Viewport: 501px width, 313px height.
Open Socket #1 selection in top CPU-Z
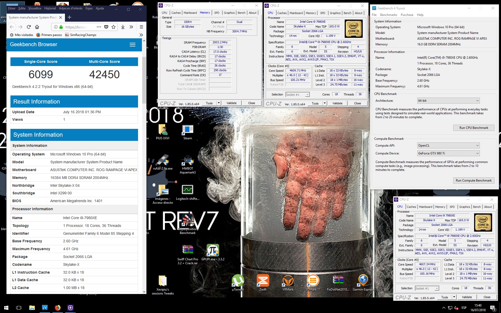click(297, 95)
